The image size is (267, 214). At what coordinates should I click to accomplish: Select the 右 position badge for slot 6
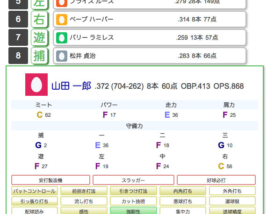coord(39,19)
